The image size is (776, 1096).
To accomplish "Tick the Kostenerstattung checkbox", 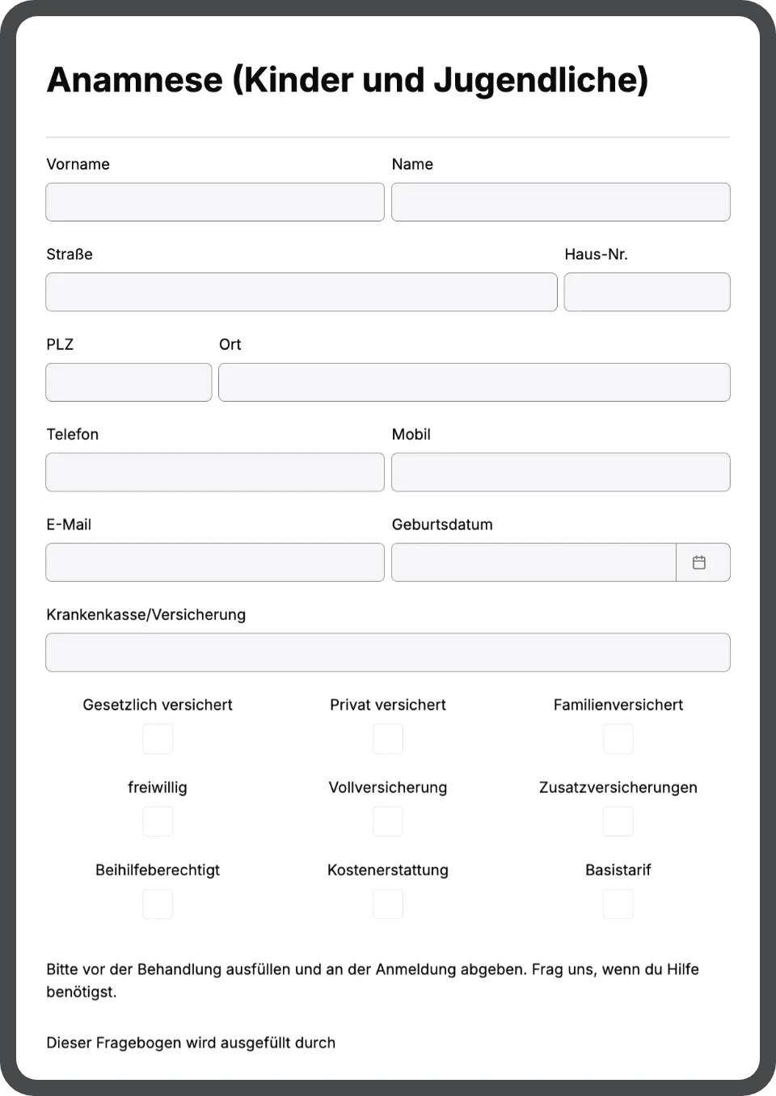I will coord(388,904).
